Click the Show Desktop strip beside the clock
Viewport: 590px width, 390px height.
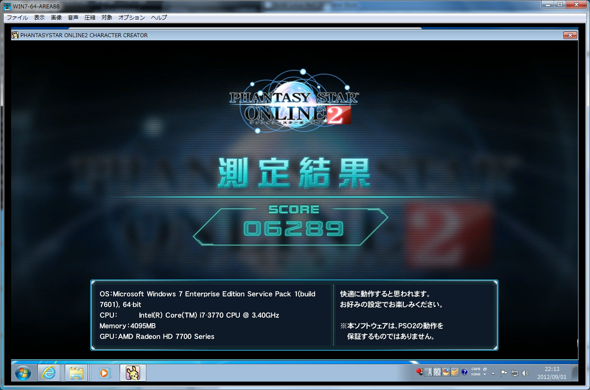tap(575, 373)
